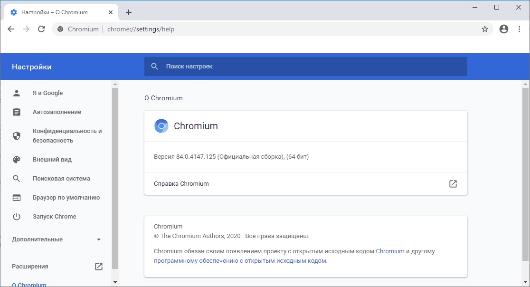This screenshot has width=530, height=287.
Task: Click external-link icon in Справка Chromium row
Action: pyautogui.click(x=453, y=183)
